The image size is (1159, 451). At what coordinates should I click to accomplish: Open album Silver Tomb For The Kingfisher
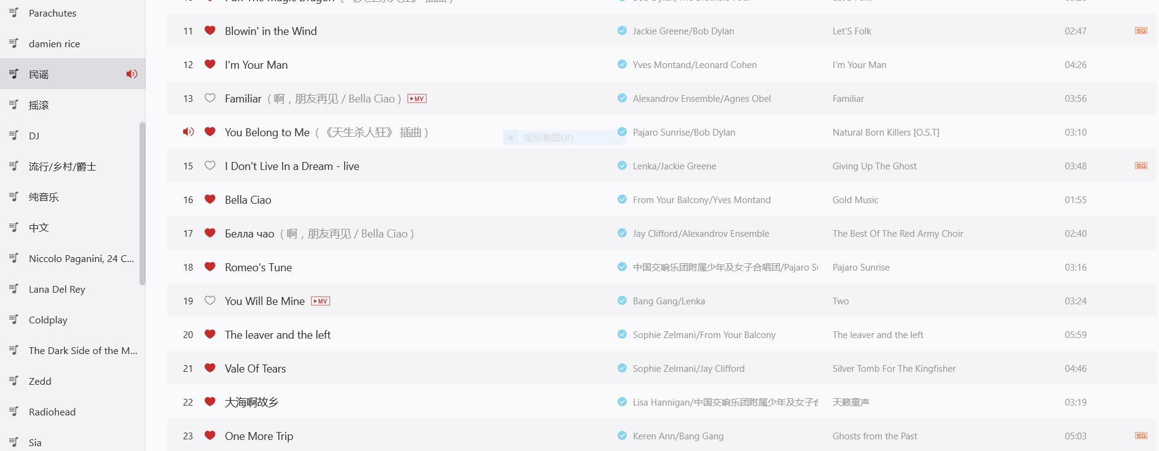click(894, 368)
